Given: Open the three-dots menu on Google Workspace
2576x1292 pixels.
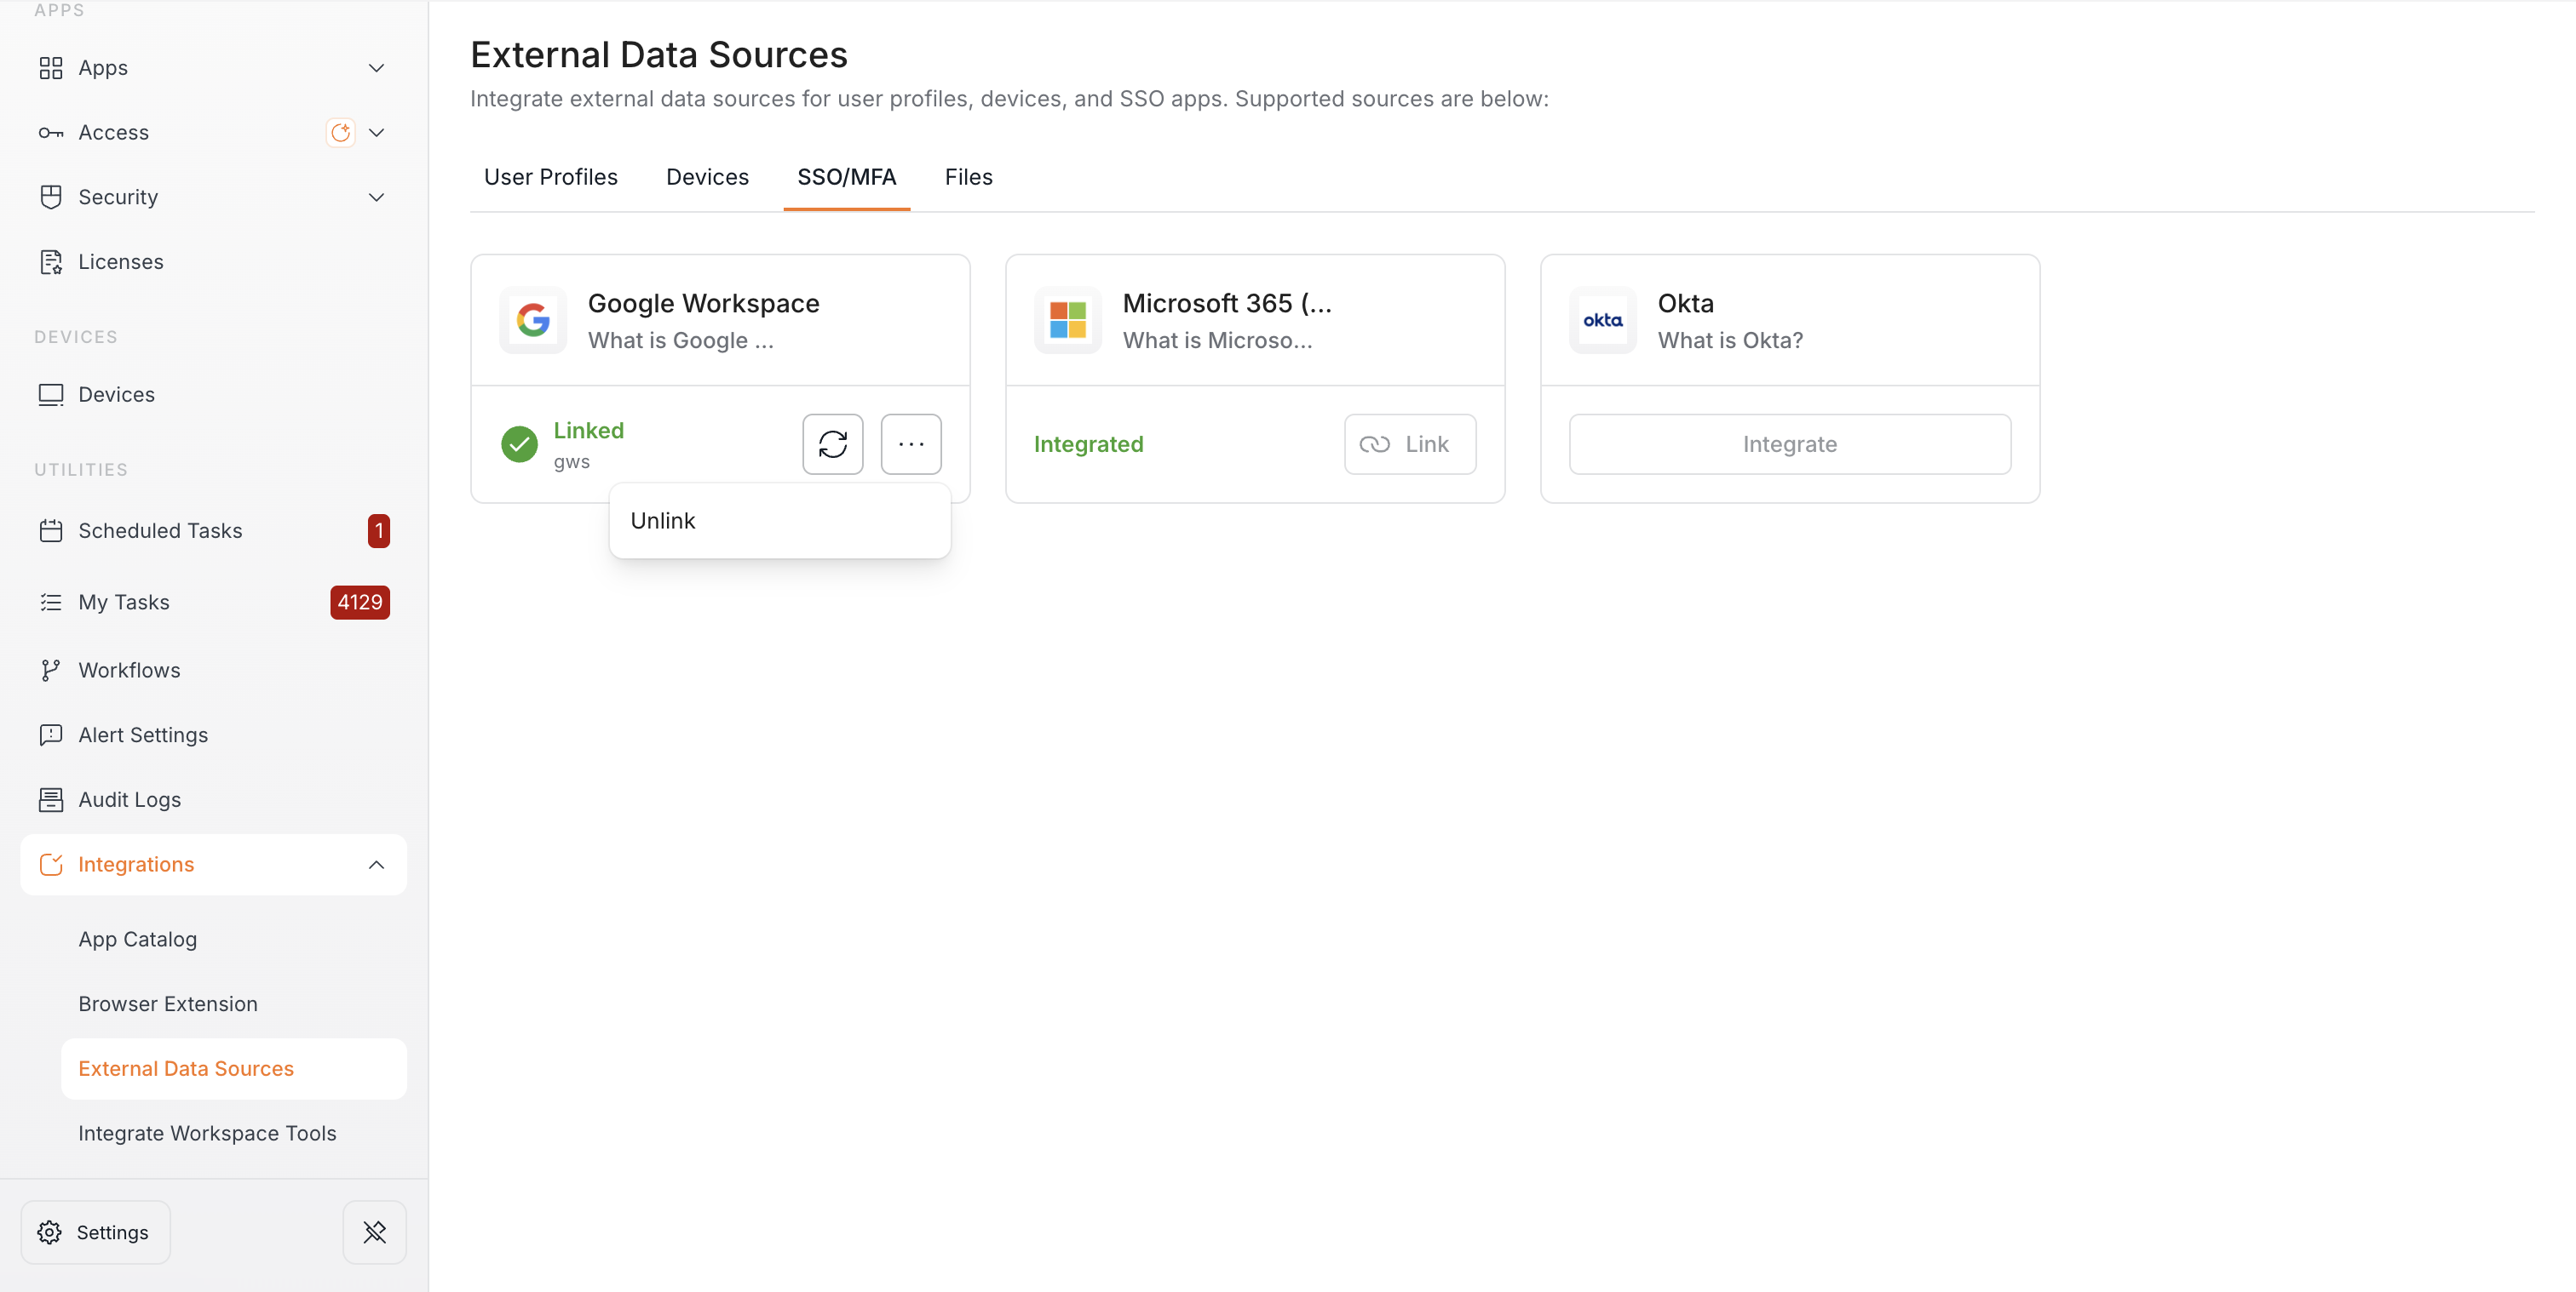Looking at the screenshot, I should click(911, 443).
